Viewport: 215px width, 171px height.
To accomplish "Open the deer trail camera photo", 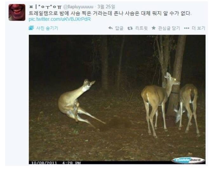I will point(117,100).
